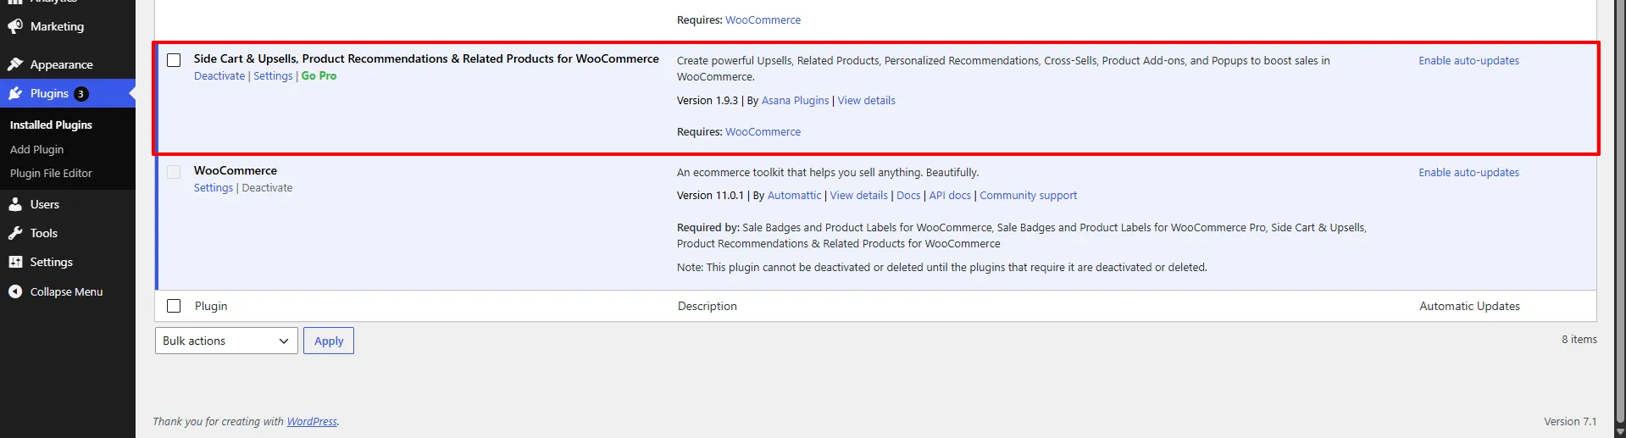Image resolution: width=1626 pixels, height=438 pixels.
Task: Go to Installed Plugins submenu
Action: pyautogui.click(x=51, y=125)
